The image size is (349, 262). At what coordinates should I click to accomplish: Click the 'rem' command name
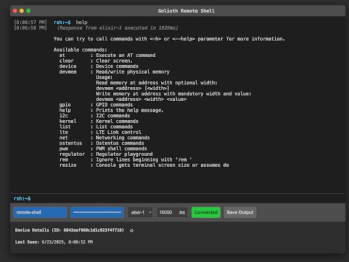tap(64, 160)
